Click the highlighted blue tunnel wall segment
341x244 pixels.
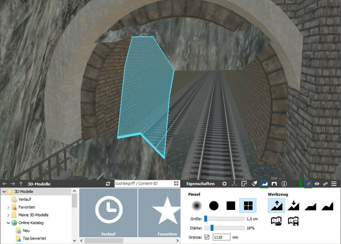(x=145, y=91)
